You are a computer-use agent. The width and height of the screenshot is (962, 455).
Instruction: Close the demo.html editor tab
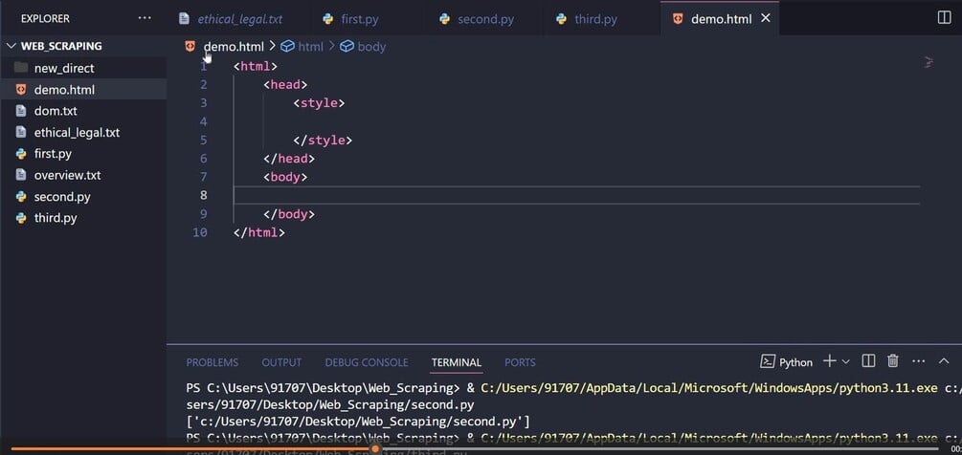pos(764,19)
